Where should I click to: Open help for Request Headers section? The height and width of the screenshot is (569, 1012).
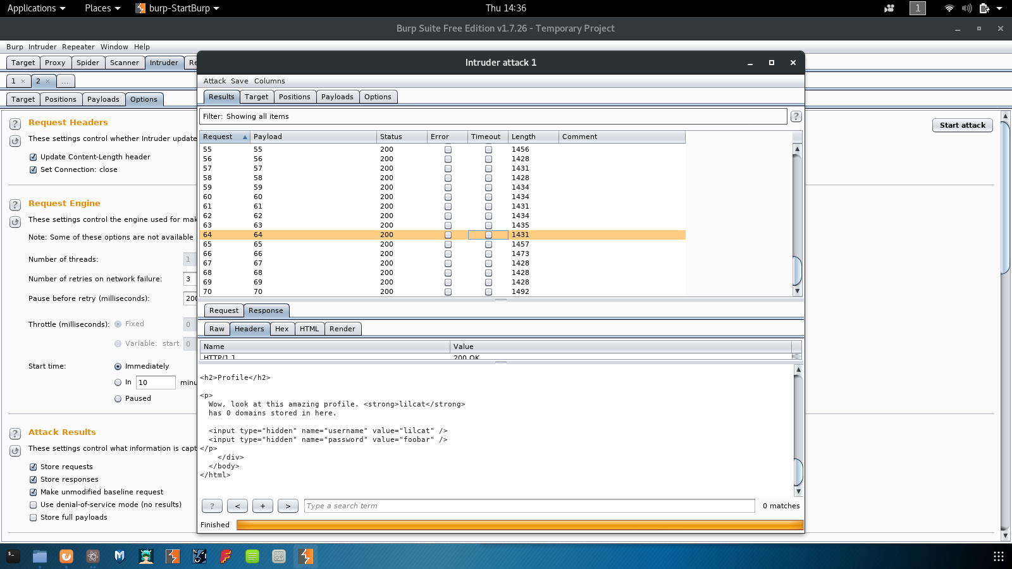coord(15,124)
